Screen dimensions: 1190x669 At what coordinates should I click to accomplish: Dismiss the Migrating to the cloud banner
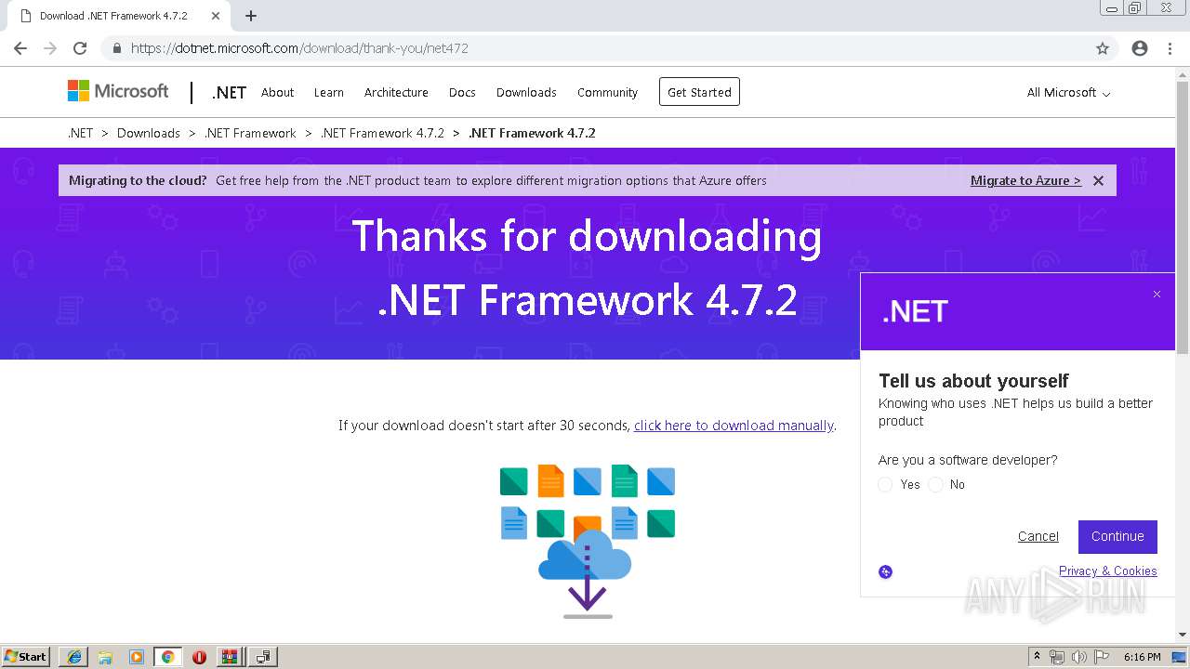click(x=1098, y=180)
